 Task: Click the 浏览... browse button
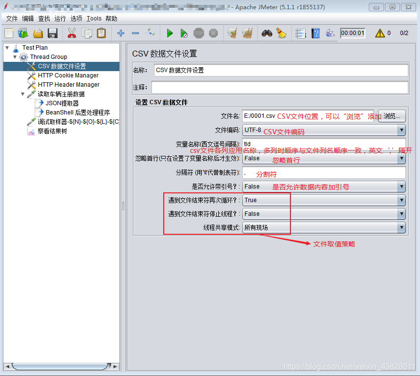(392, 116)
